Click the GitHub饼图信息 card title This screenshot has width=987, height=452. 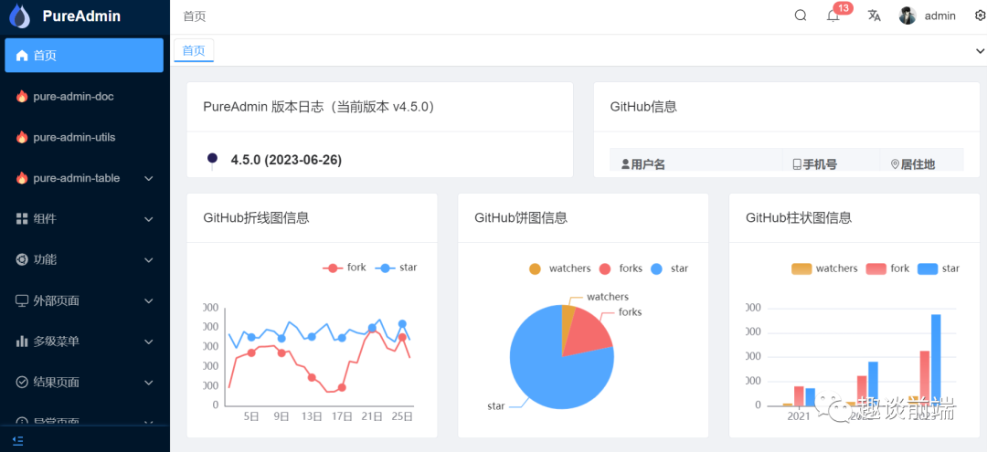tap(521, 218)
